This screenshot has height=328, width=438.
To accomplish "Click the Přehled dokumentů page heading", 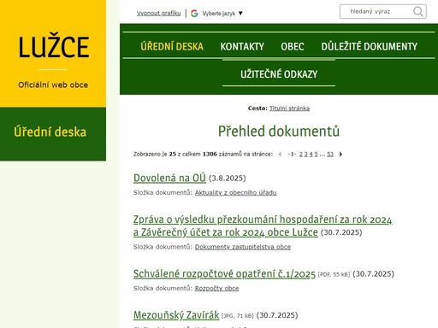I will click(x=279, y=132).
